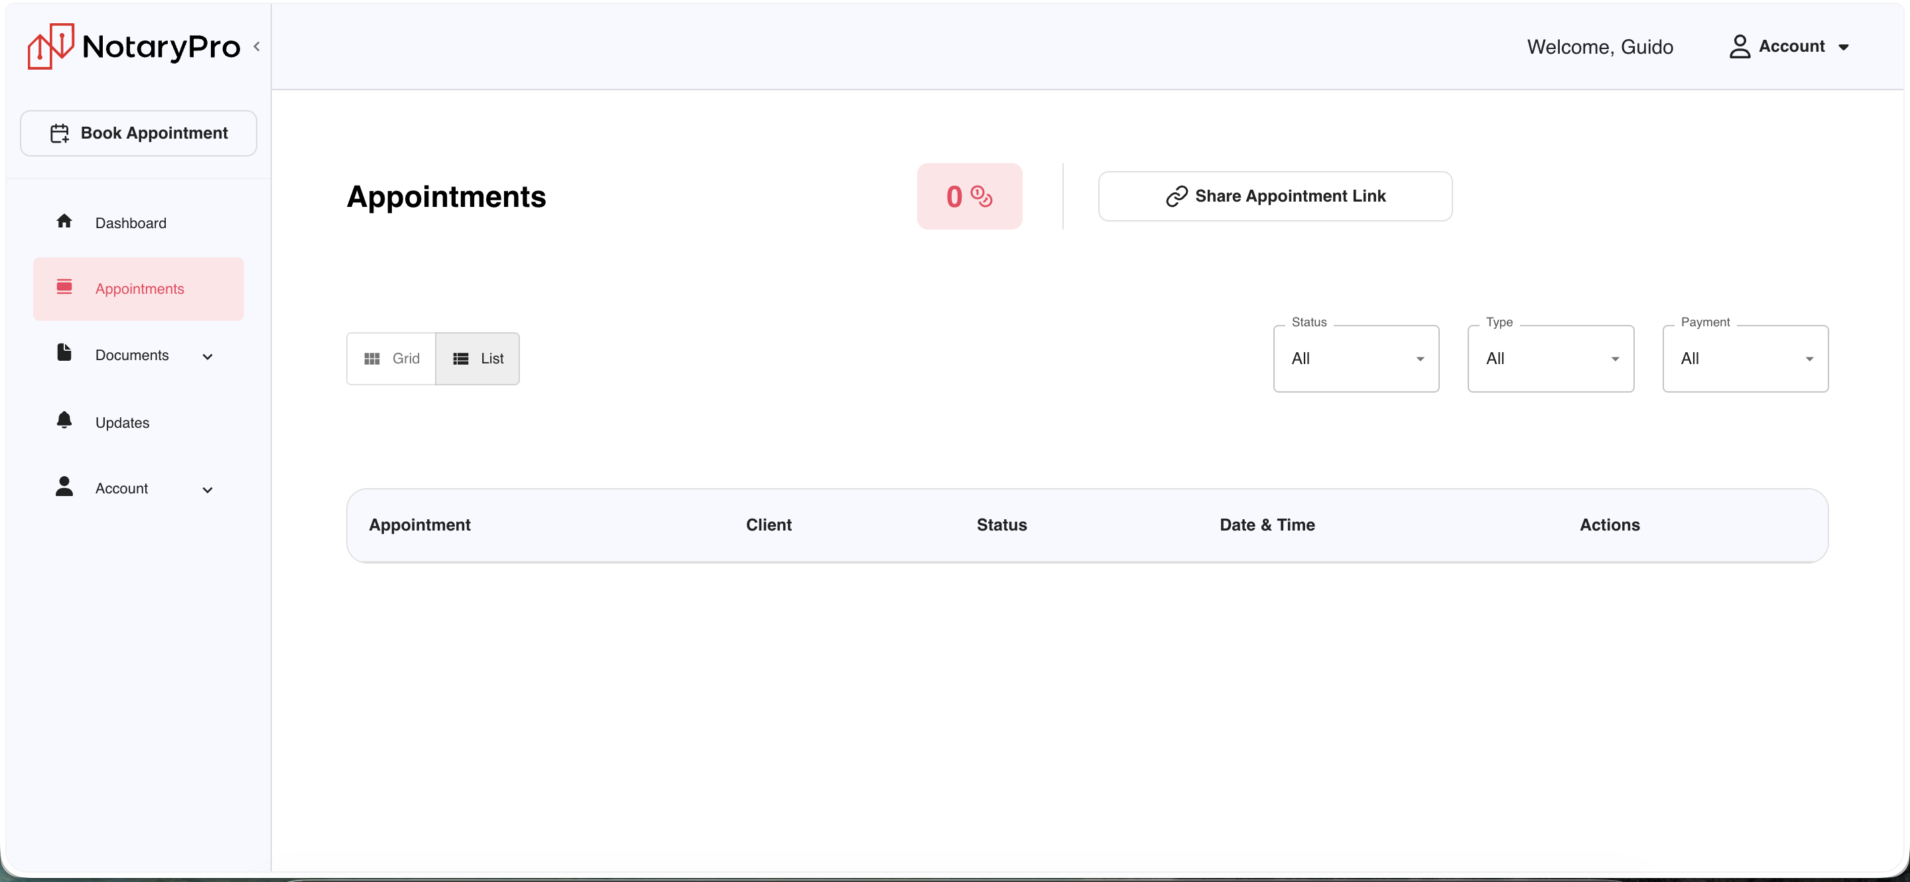Image resolution: width=1910 pixels, height=882 pixels.
Task: Click the Welcome, Guido text
Action: (x=1600, y=46)
